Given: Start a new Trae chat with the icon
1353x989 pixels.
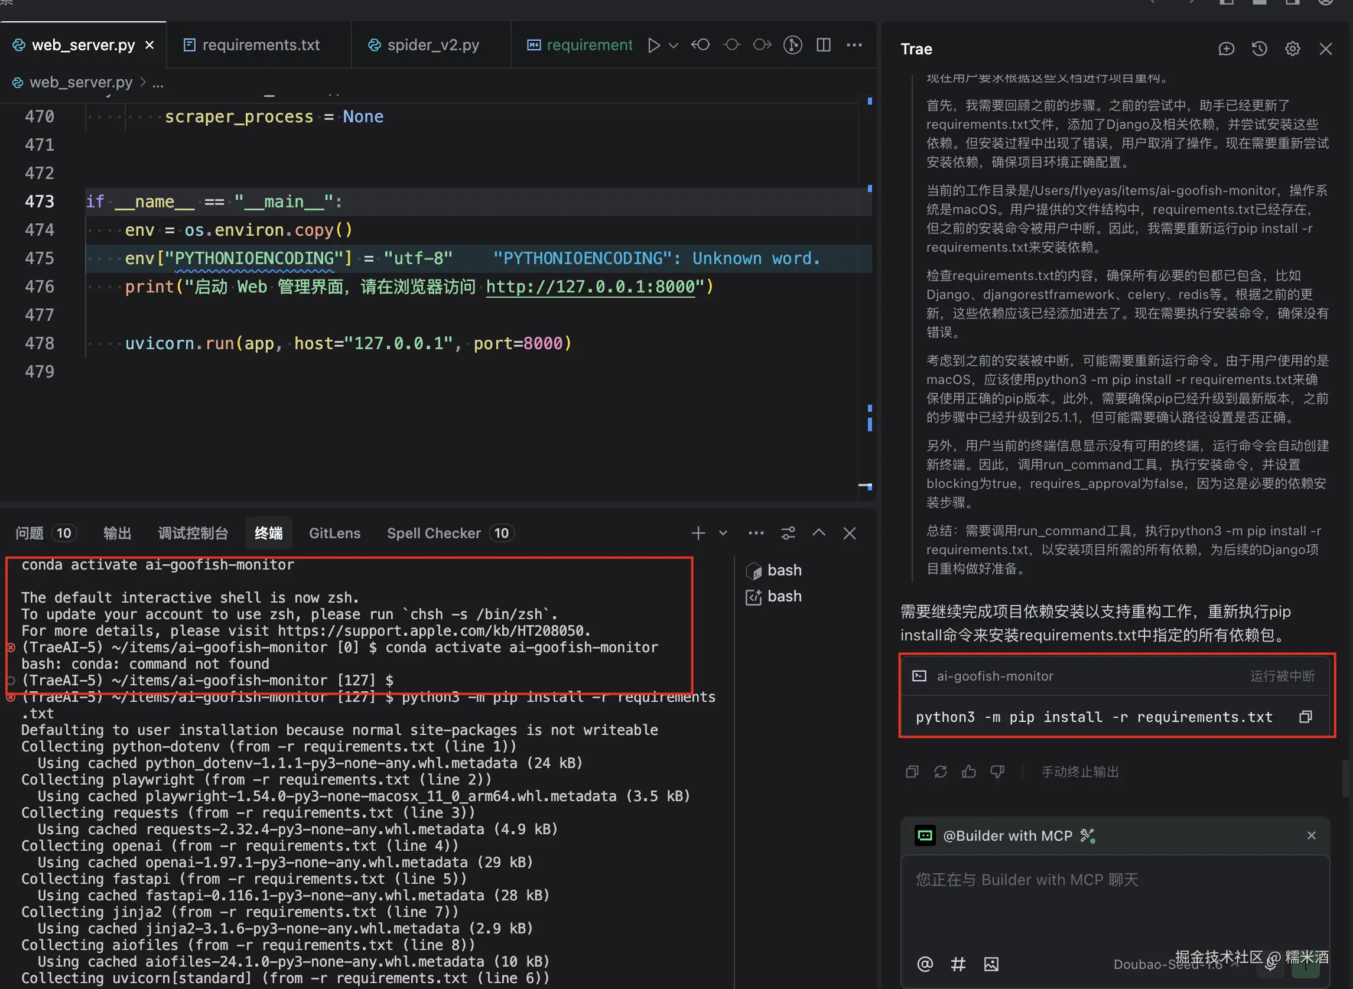Looking at the screenshot, I should [x=1227, y=48].
